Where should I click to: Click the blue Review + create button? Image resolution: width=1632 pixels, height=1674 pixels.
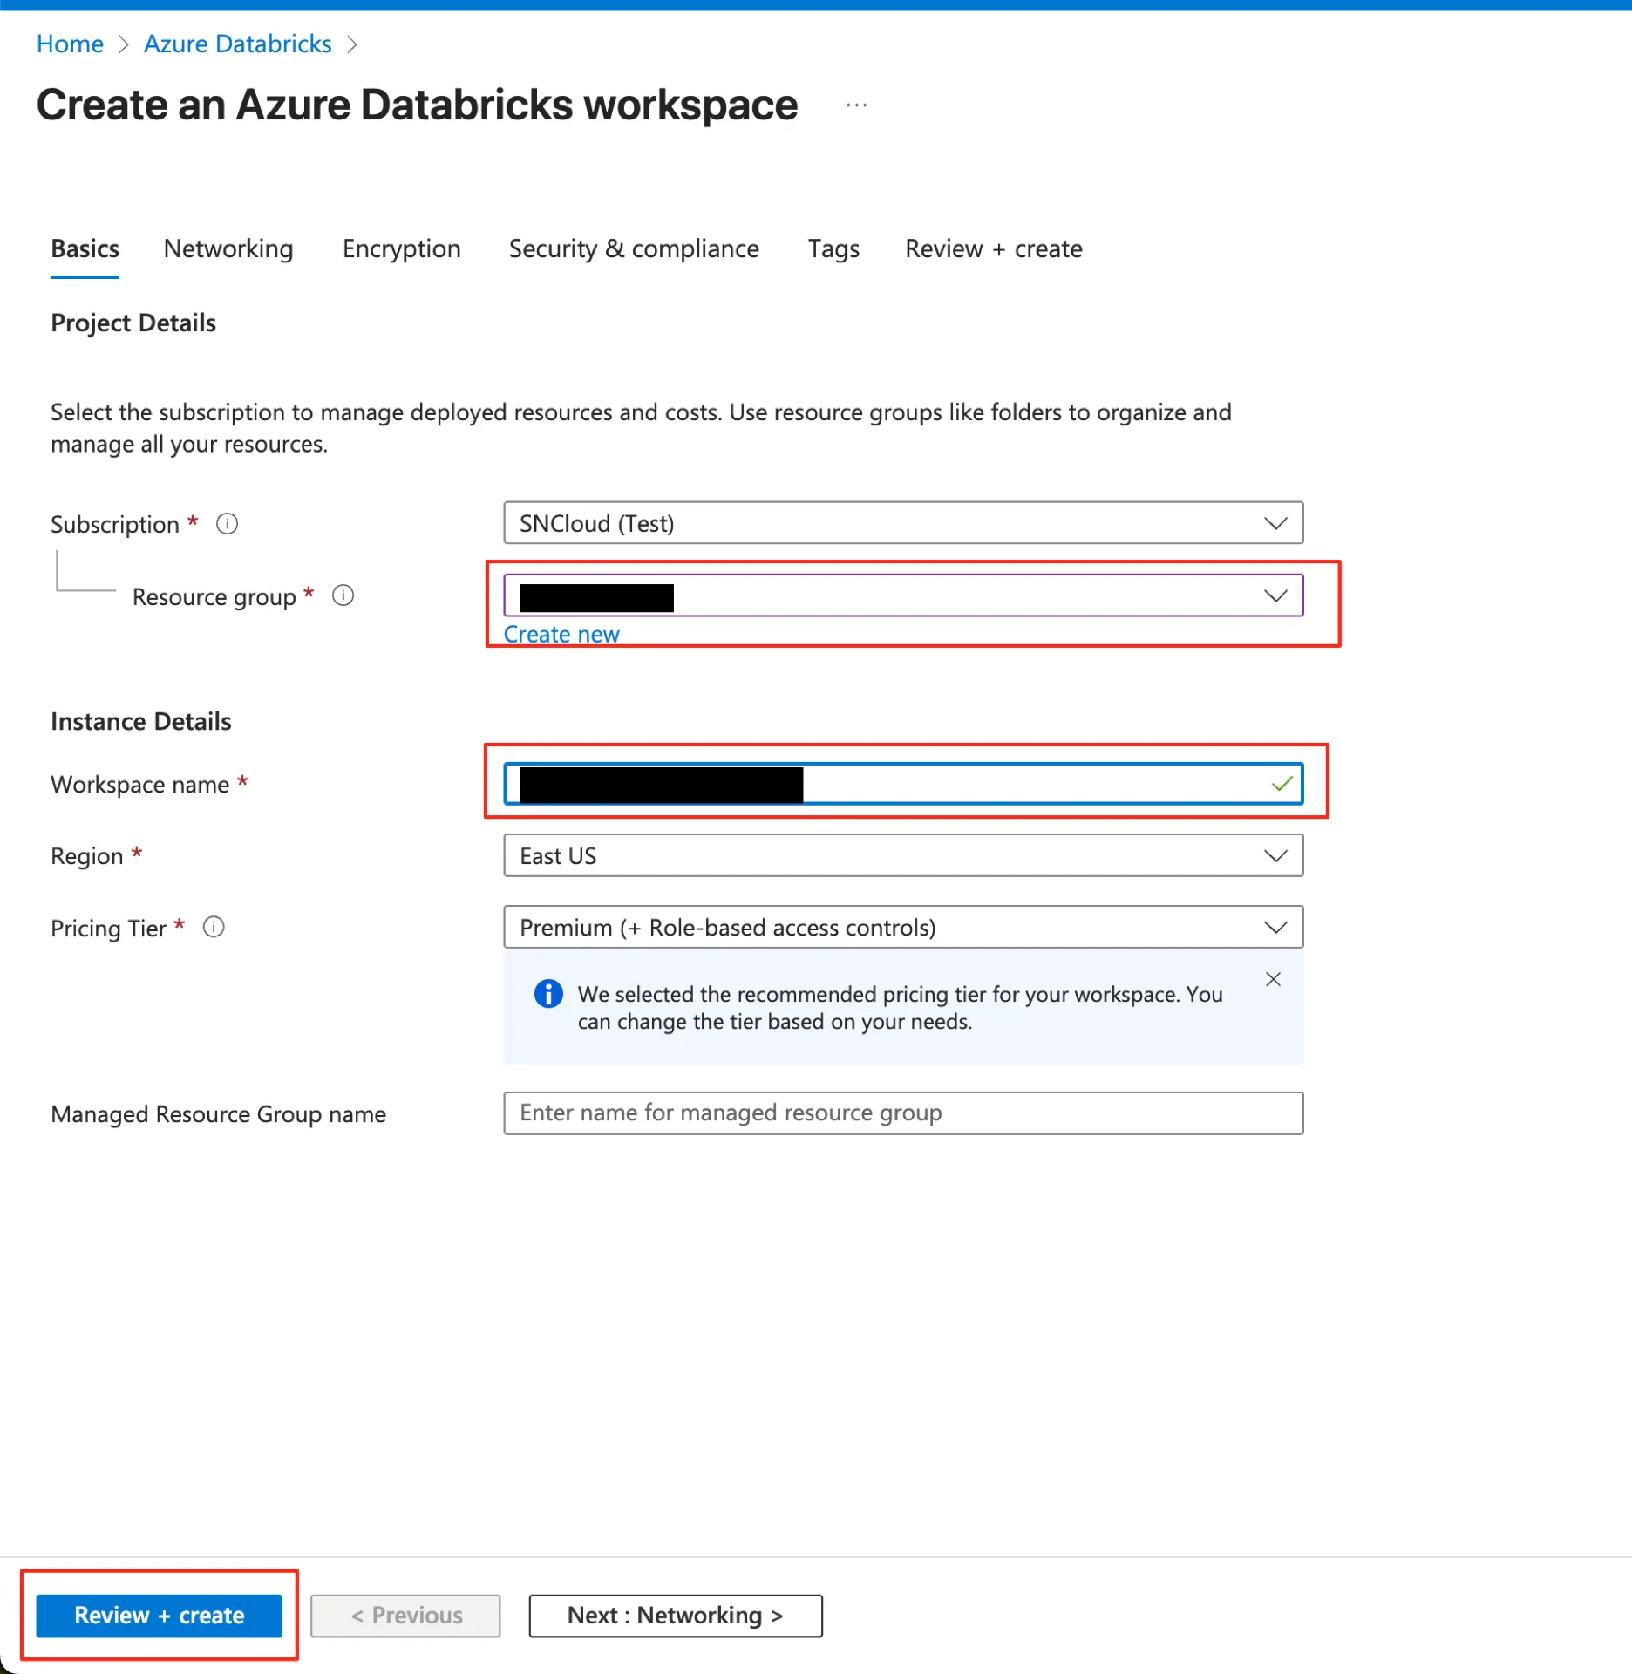pyautogui.click(x=160, y=1616)
